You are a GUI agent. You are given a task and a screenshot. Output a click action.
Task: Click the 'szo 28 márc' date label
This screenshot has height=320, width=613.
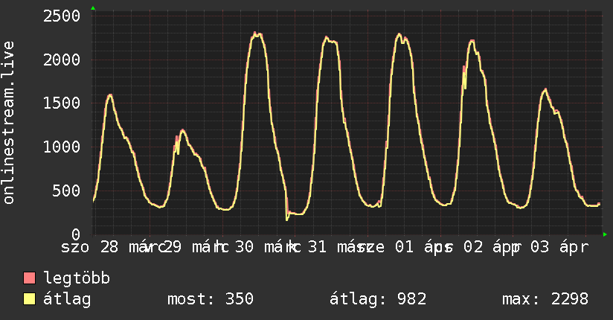click(x=112, y=247)
